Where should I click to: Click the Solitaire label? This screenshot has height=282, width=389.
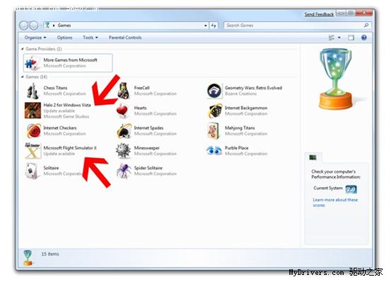pos(51,168)
